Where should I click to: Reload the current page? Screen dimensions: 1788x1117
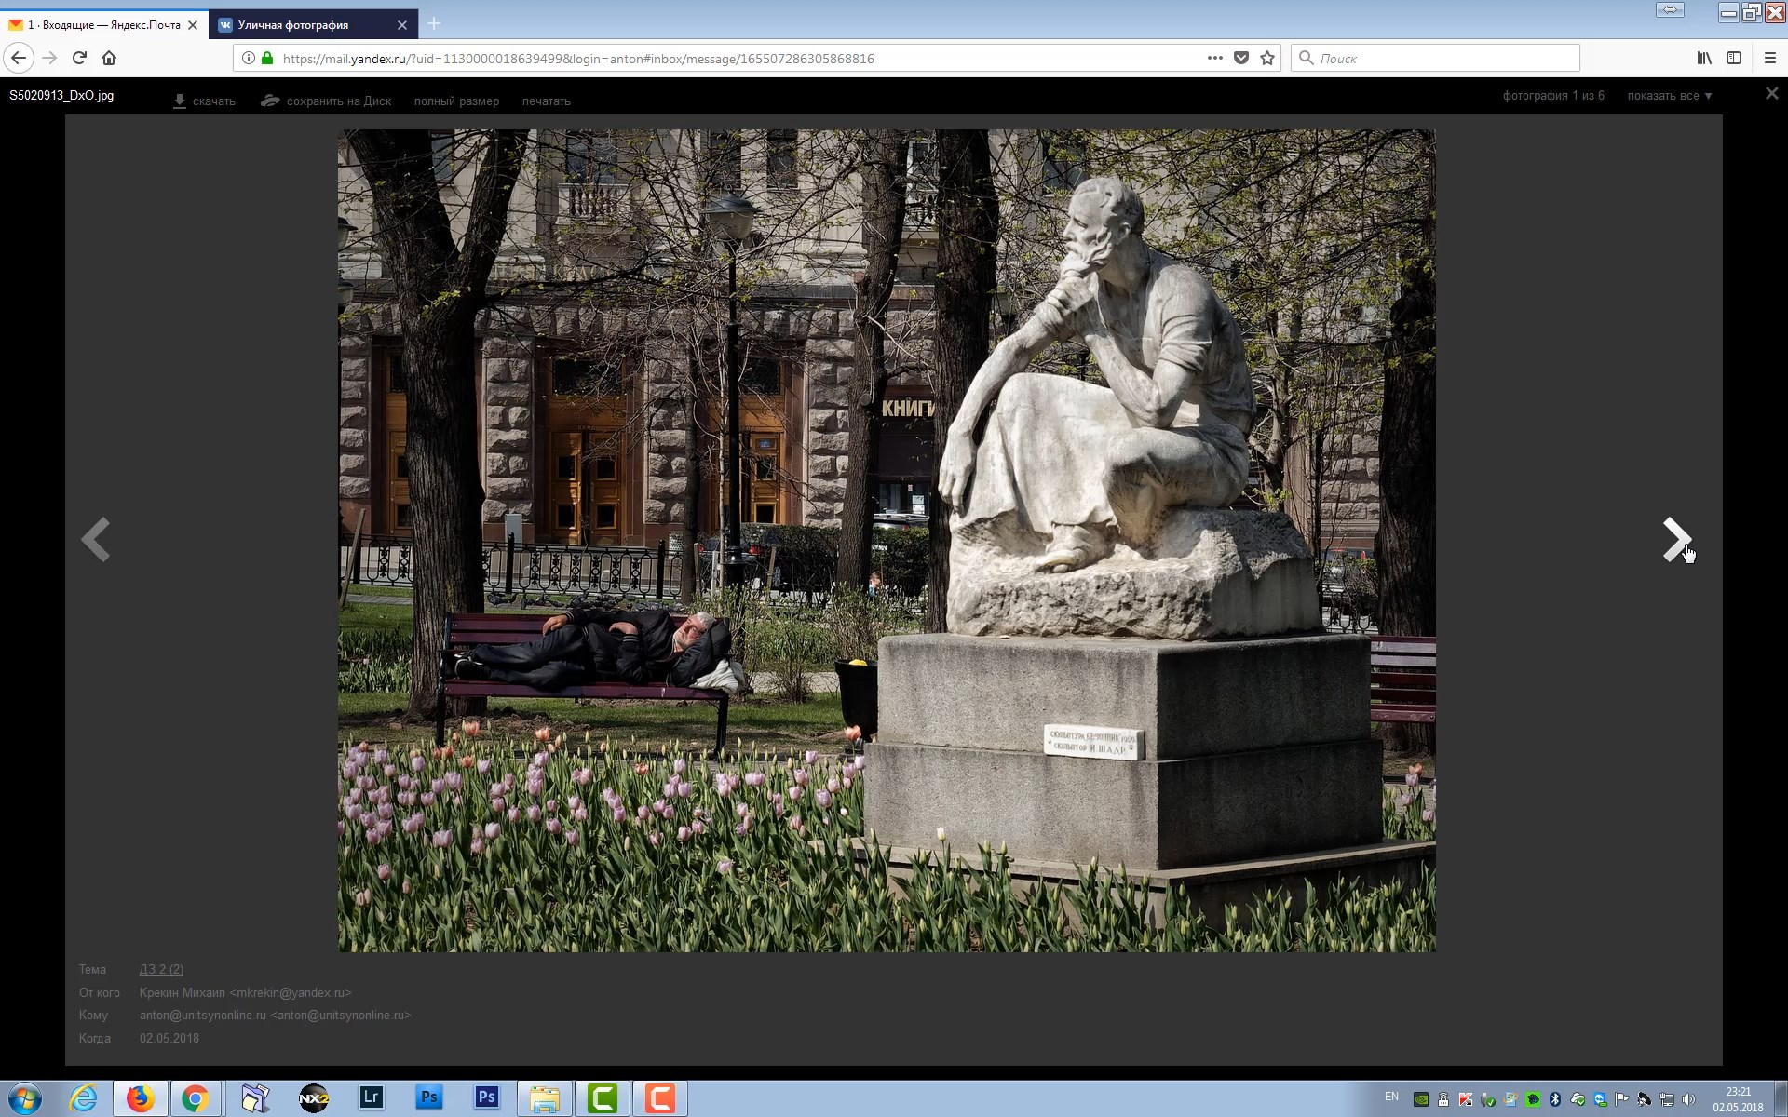tap(79, 58)
